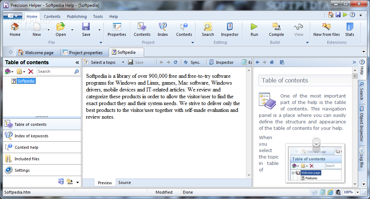Click the help window icon under the navigation list
The image size is (370, 199).
pyautogui.click(x=61, y=182)
